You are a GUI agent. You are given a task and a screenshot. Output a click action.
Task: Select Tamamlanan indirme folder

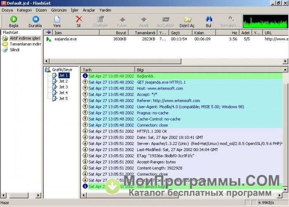point(26,44)
